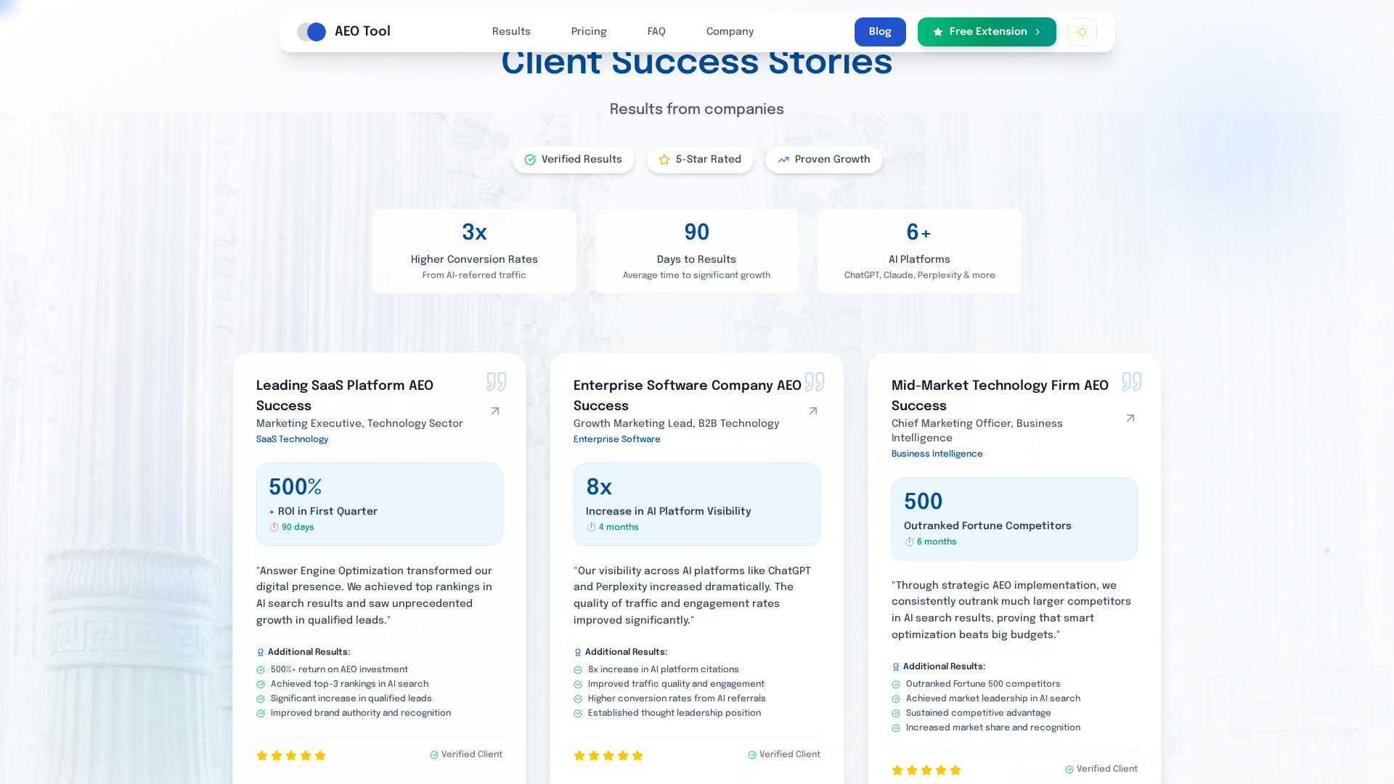This screenshot has width=1394, height=784.
Task: Click the Verified Results badge checkmark icon
Action: point(530,160)
